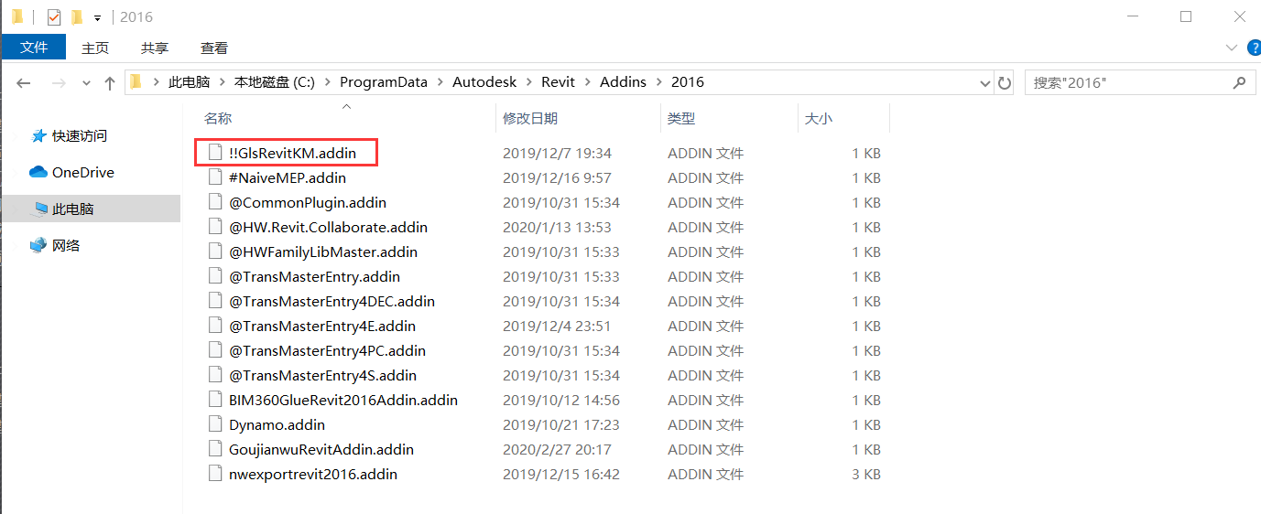1261x514 pixels.
Task: Sort by 名称 column header
Action: 218,118
